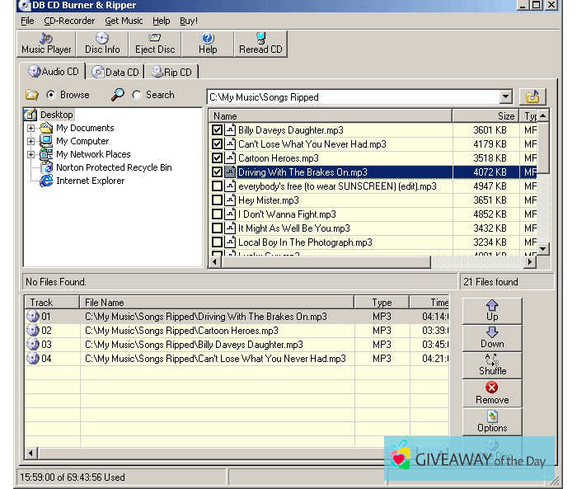The height and width of the screenshot is (489, 577).
Task: Check the Hey Mister.mp3 checkbox
Action: click(x=218, y=200)
